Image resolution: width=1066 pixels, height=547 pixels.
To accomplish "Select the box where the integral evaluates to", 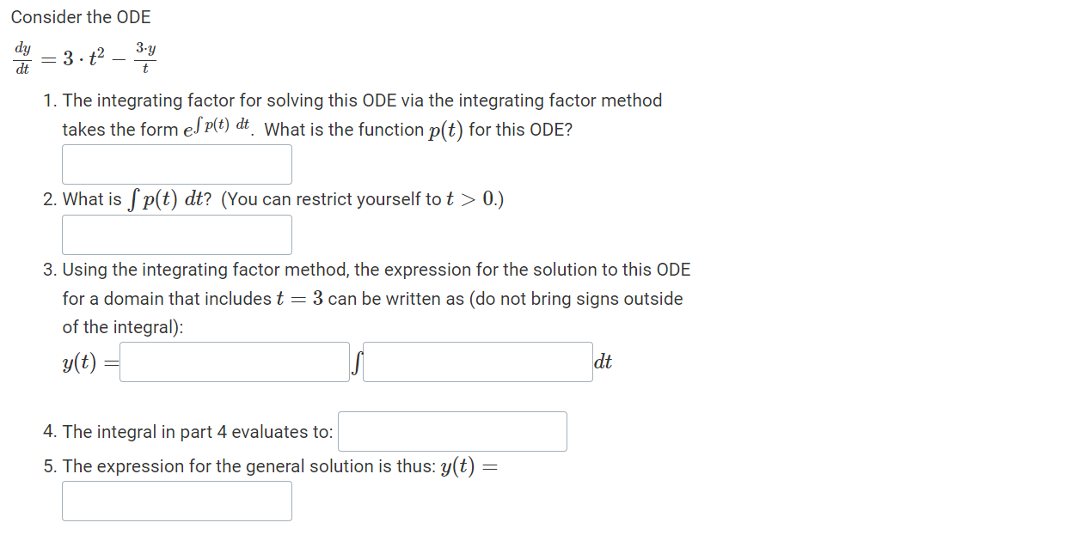I will [x=452, y=431].
